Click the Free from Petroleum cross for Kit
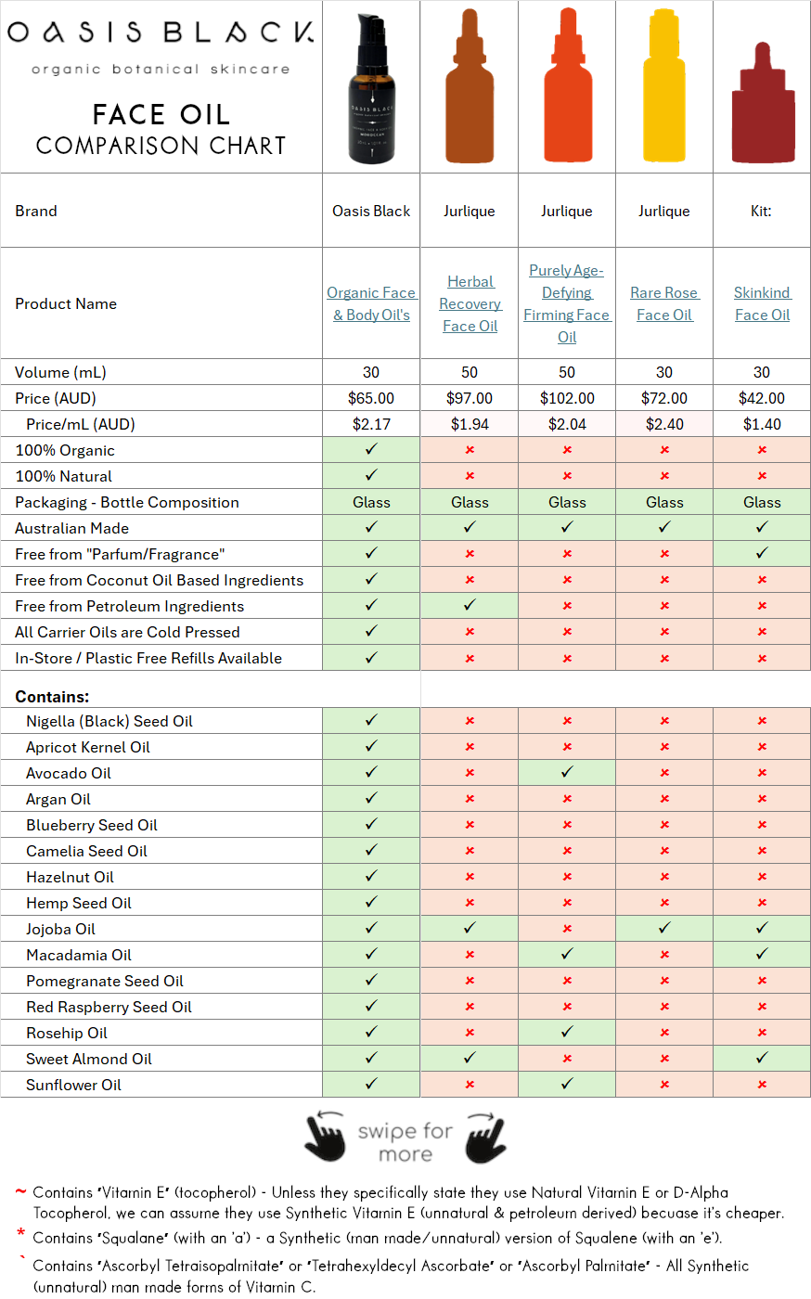The height and width of the screenshot is (1299, 811). point(761,605)
